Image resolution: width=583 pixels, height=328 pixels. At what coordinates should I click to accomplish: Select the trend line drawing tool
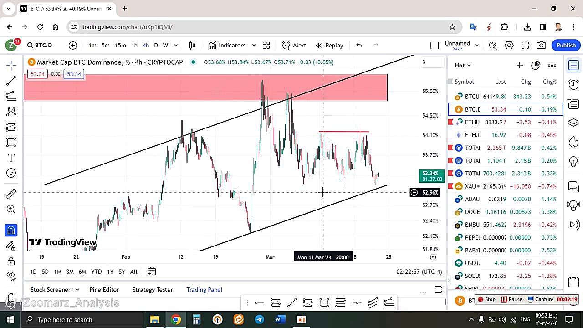[x=11, y=81]
